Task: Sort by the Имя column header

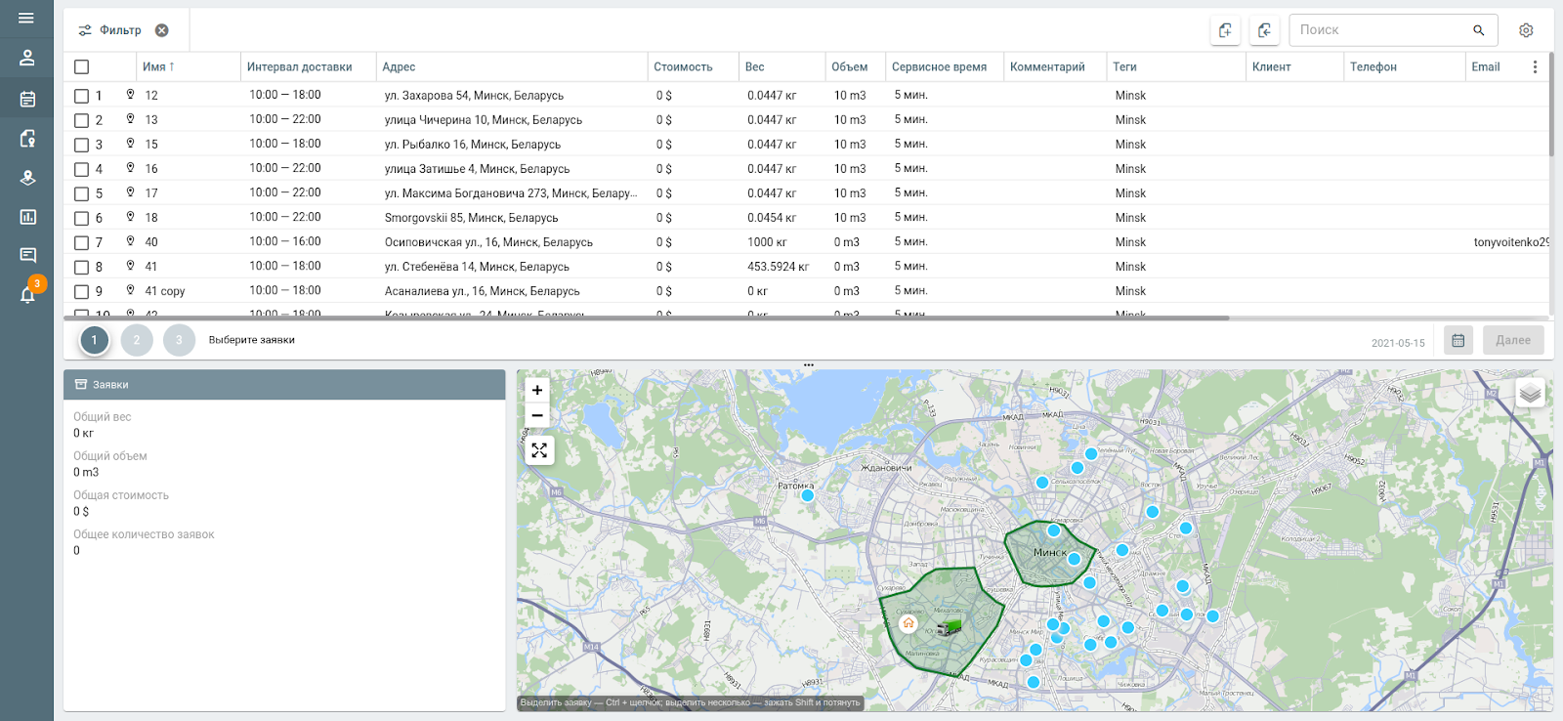Action: coord(158,67)
